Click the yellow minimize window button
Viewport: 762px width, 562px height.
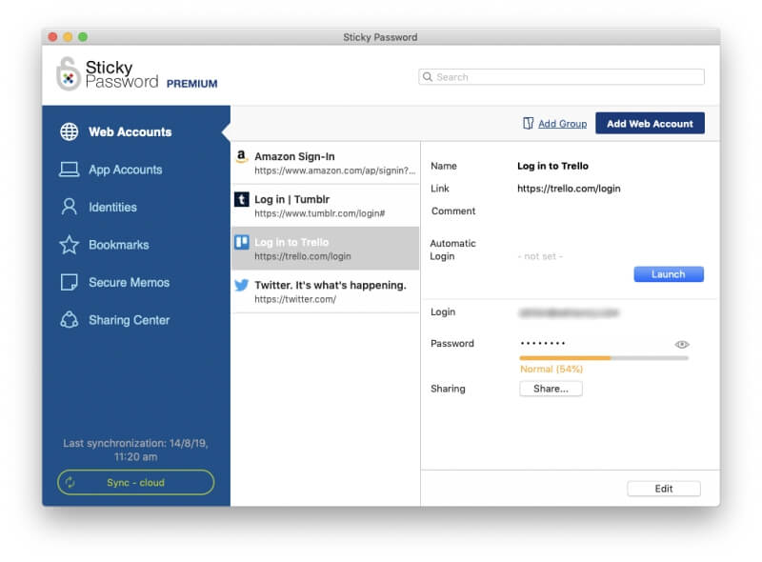(x=68, y=37)
